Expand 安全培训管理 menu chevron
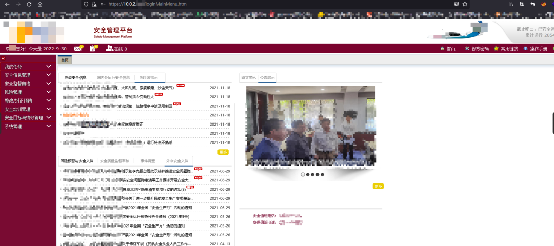 [x=49, y=109]
